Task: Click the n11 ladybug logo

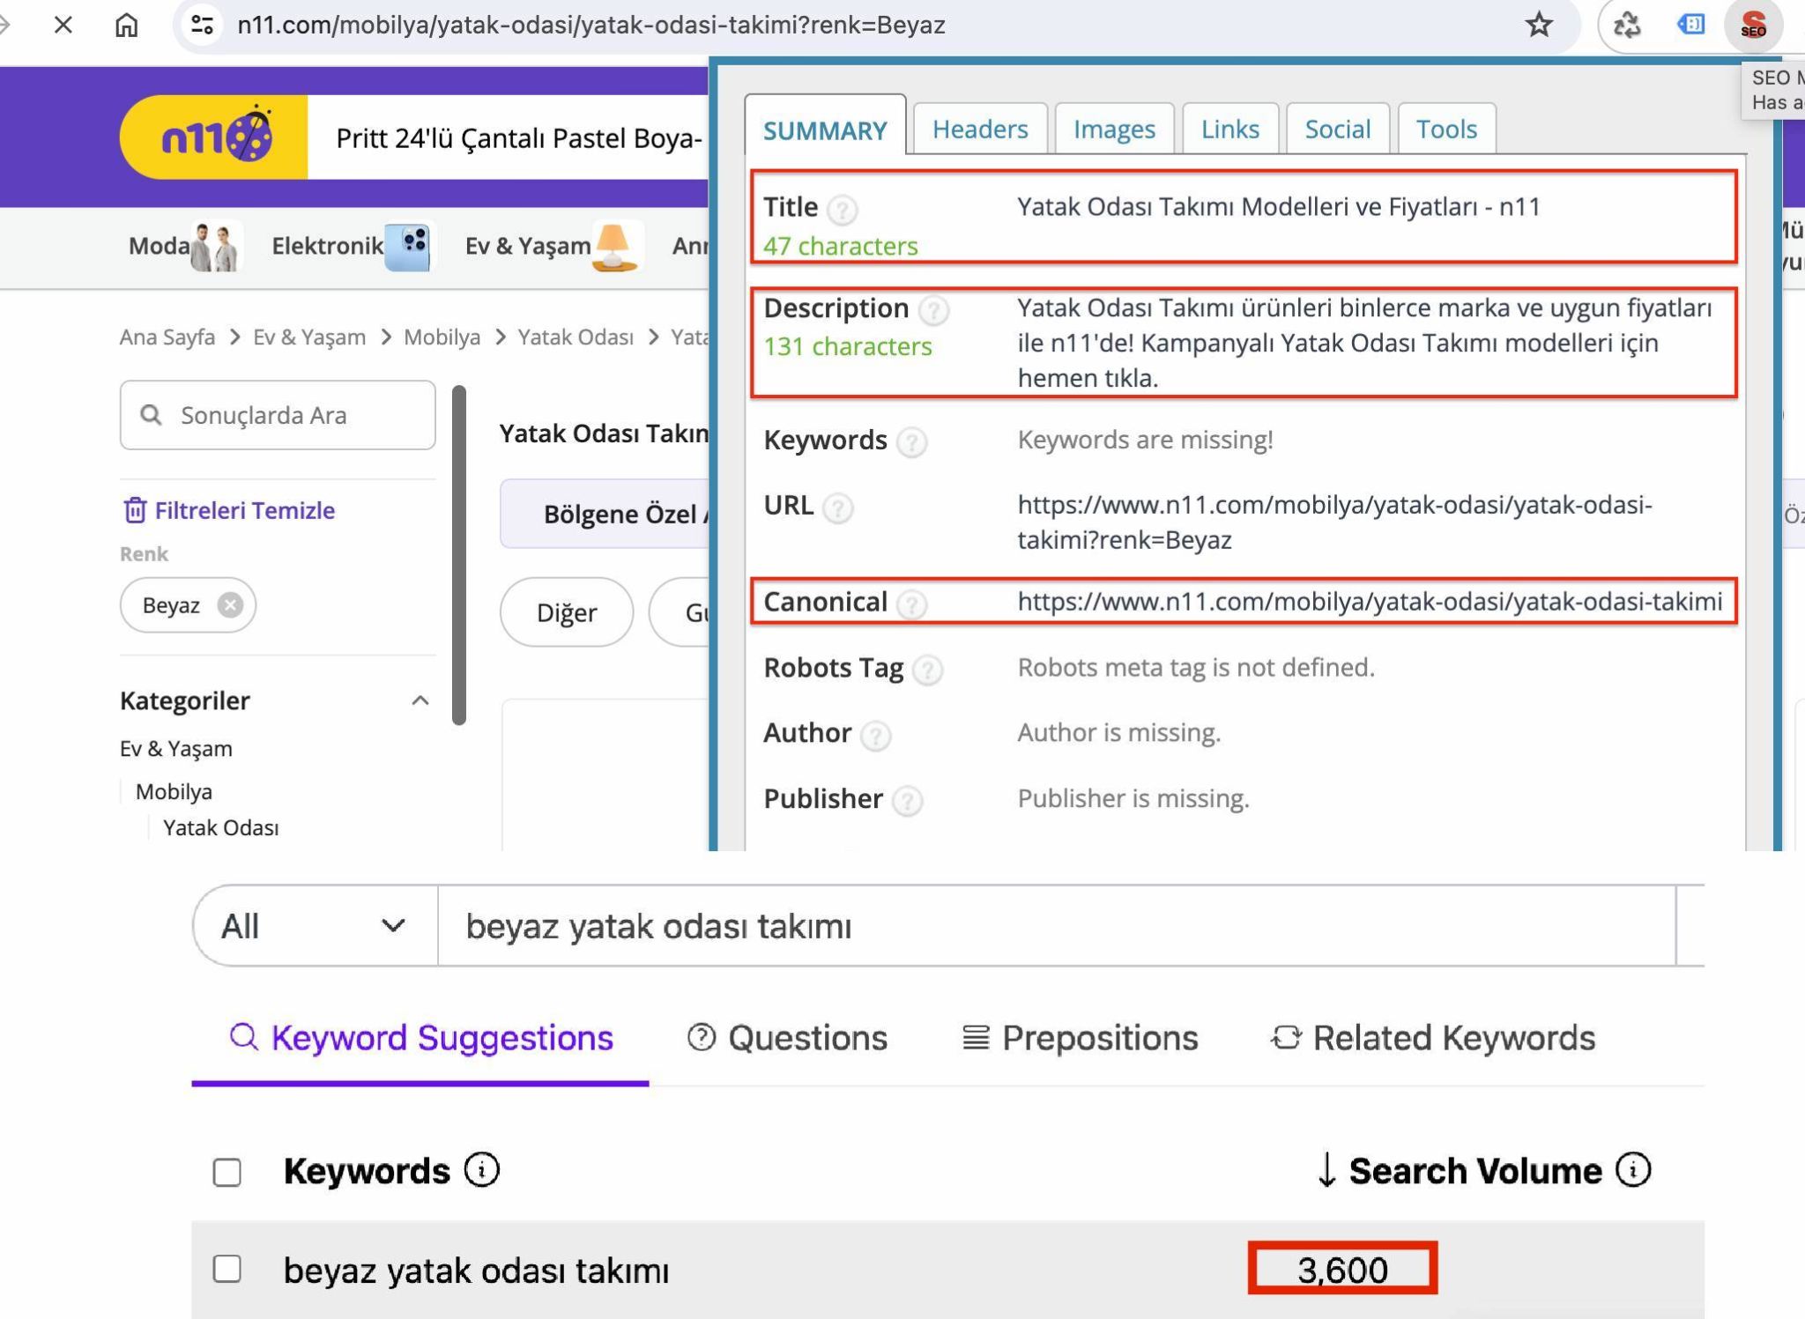Action: [215, 137]
